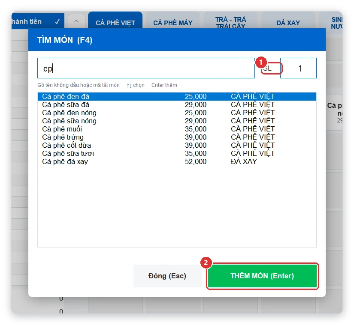The image size is (354, 325).
Task: Click the 52,000 price of Cà phê đá xay
Action: click(x=196, y=161)
